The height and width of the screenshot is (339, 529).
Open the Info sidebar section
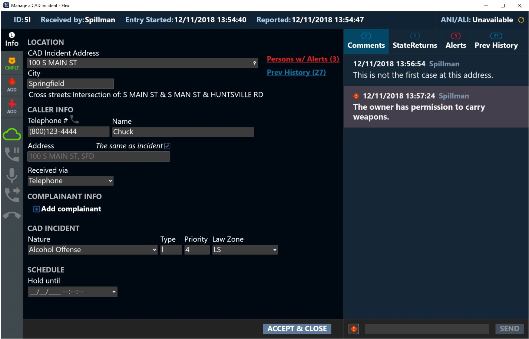coord(12,40)
